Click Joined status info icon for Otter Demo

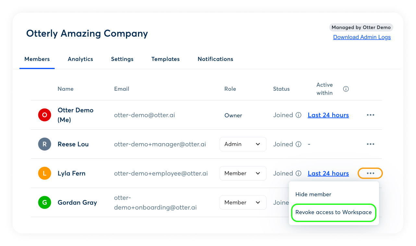tap(299, 115)
